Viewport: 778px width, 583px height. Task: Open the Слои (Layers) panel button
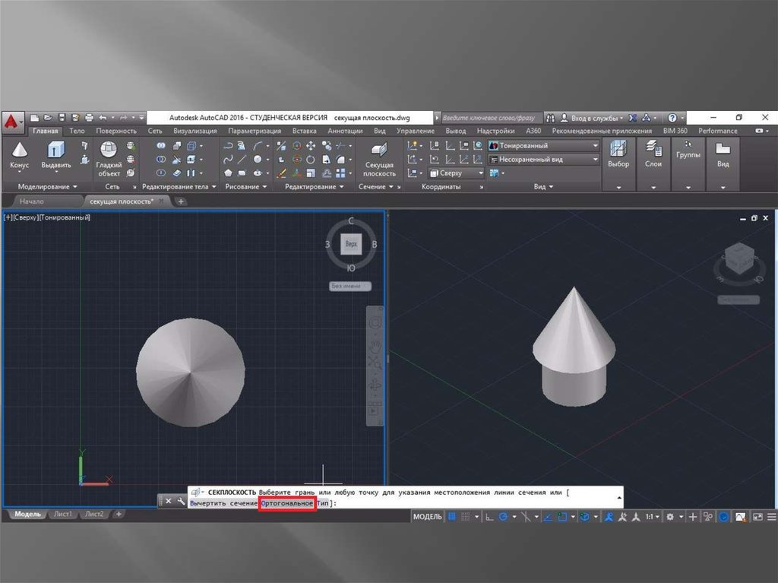pos(653,154)
